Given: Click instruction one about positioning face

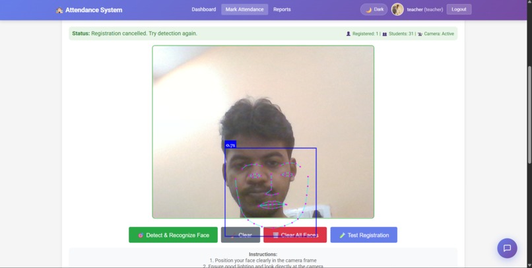Looking at the screenshot, I should (x=263, y=260).
